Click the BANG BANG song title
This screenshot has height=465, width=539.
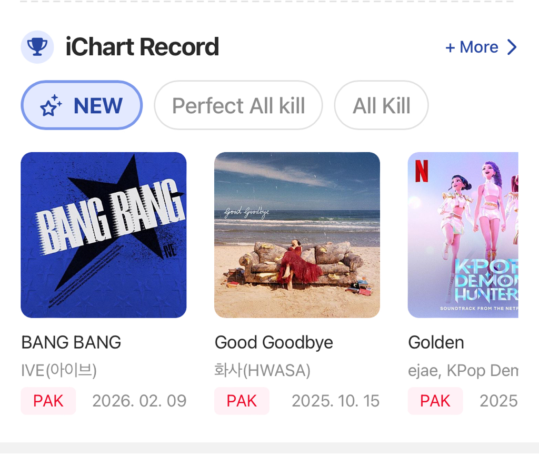click(71, 342)
